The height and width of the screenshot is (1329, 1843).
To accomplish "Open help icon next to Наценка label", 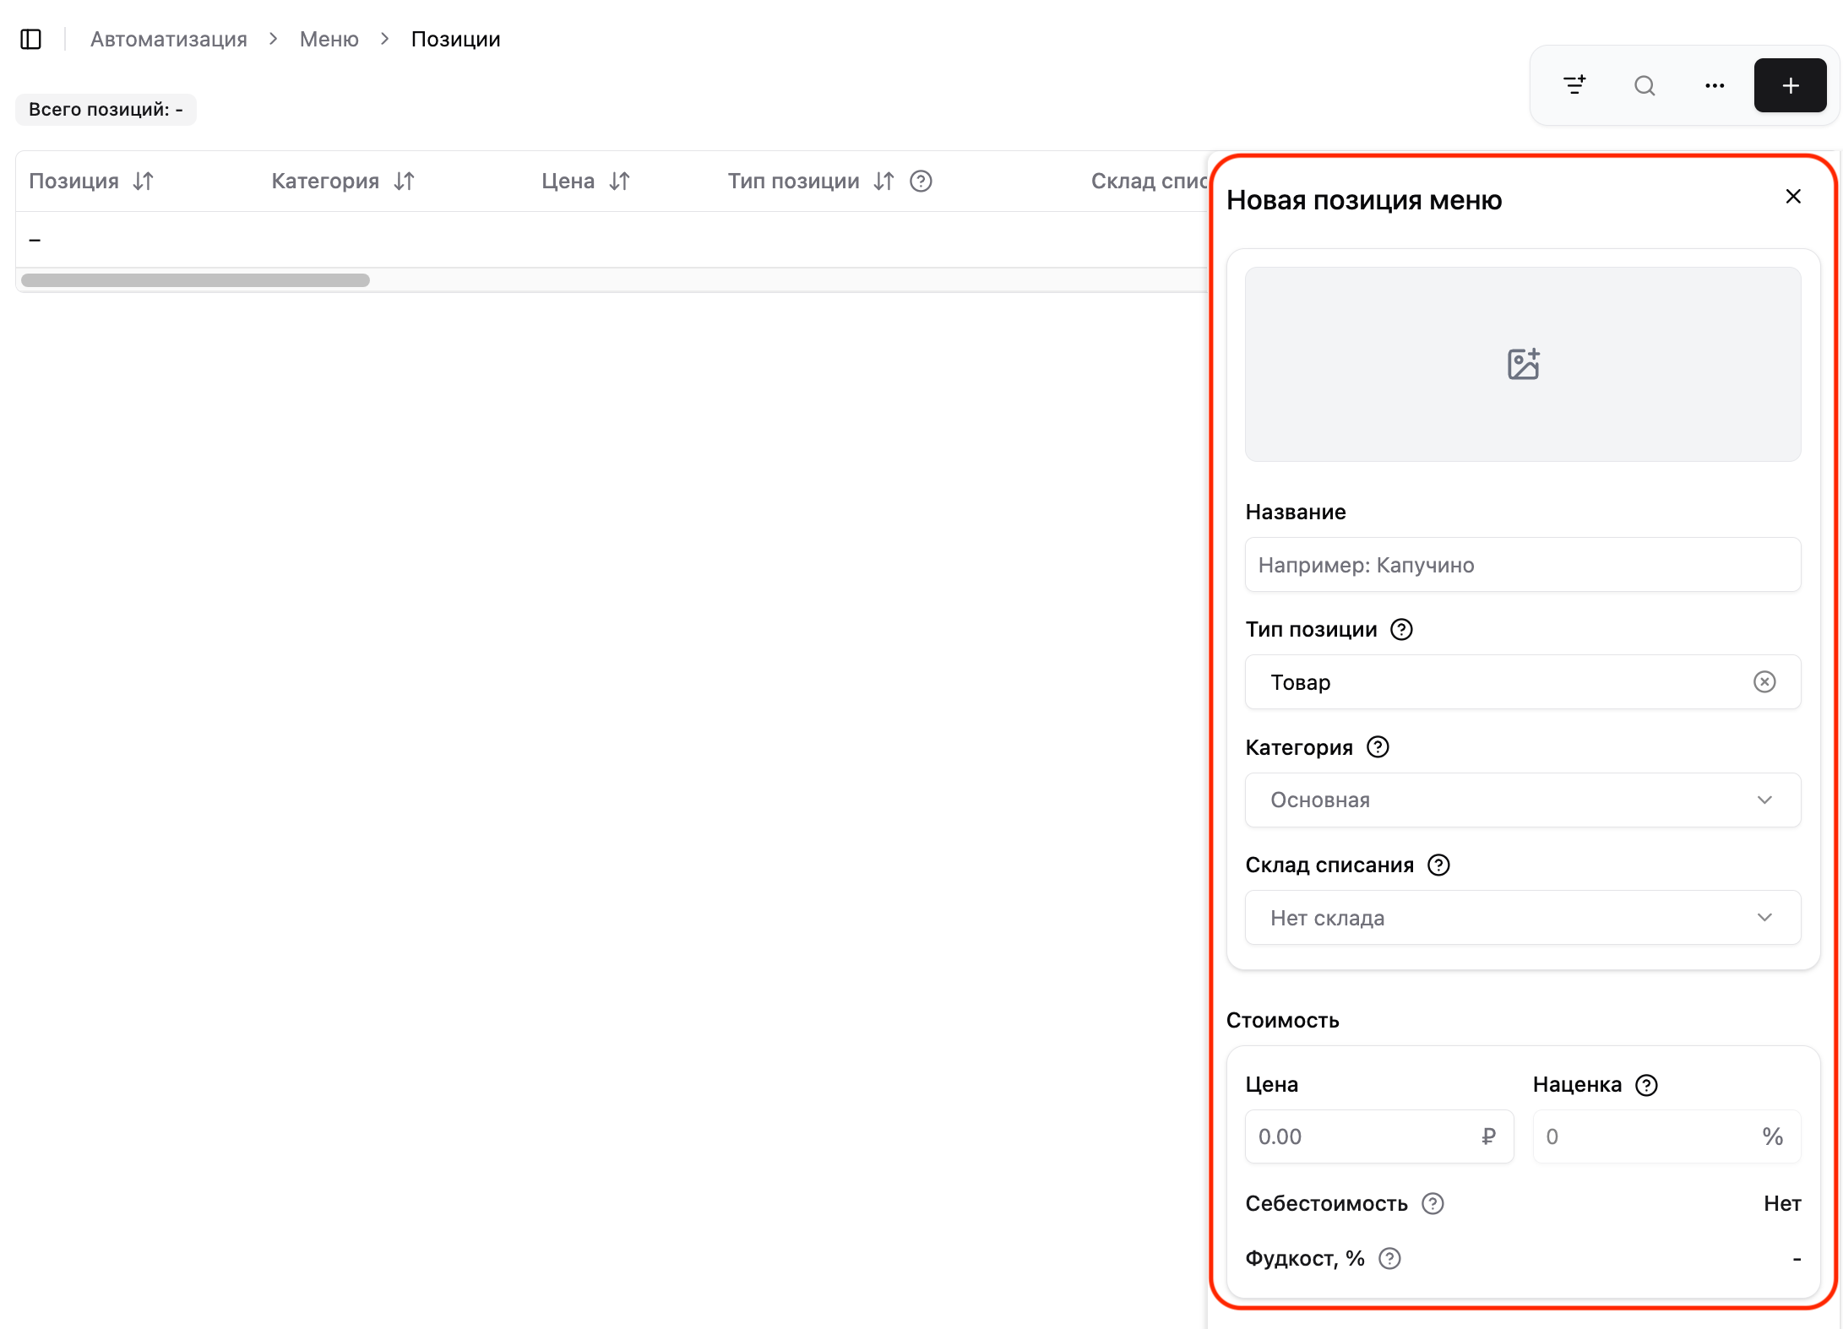I will [1646, 1085].
